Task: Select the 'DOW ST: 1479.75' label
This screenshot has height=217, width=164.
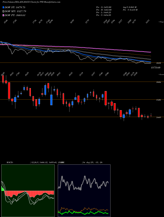Action: coord(15,7)
